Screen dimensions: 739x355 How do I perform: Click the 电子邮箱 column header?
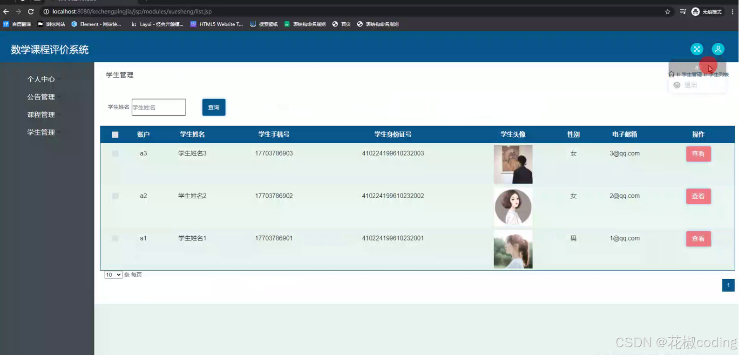(624, 134)
